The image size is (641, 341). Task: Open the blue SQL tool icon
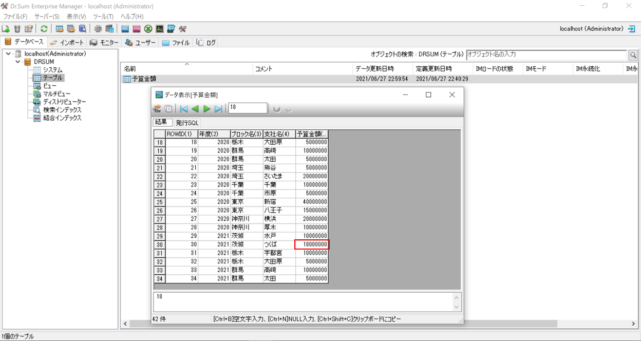click(x=125, y=29)
